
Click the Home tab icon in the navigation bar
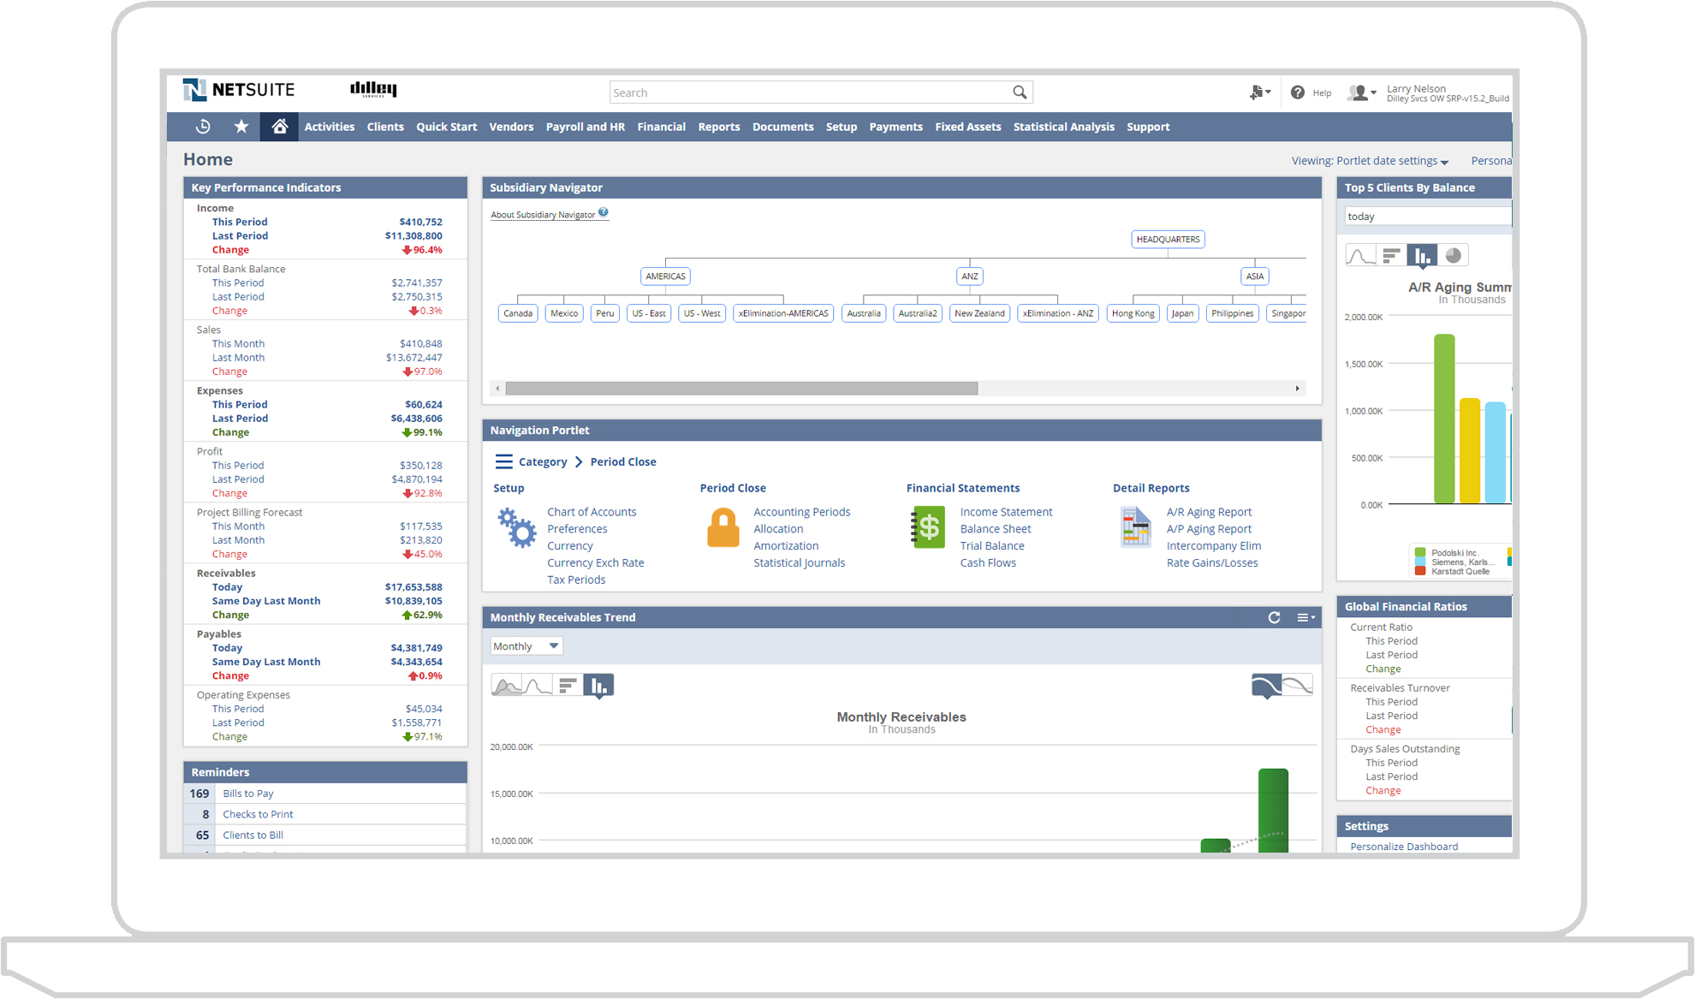coord(279,126)
